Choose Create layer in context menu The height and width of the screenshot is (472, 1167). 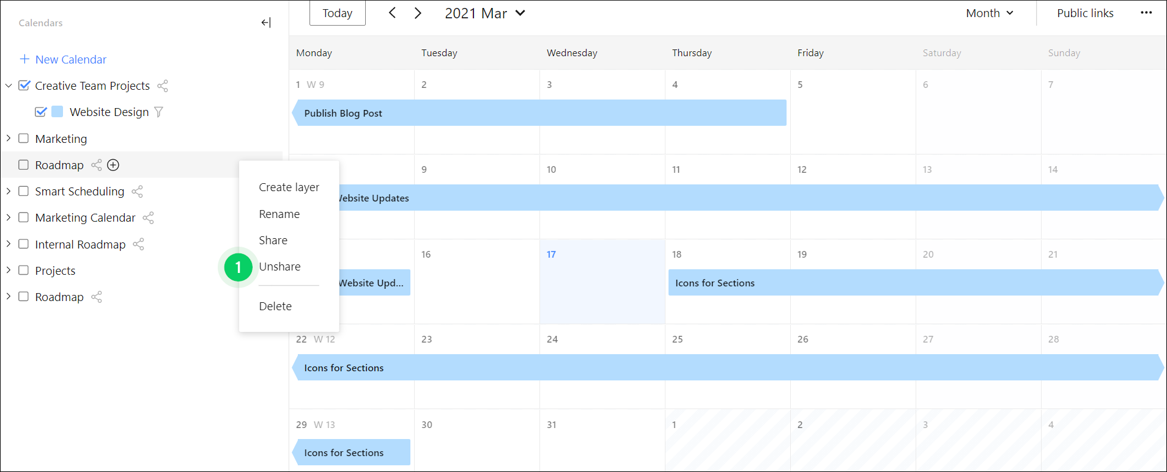point(289,187)
